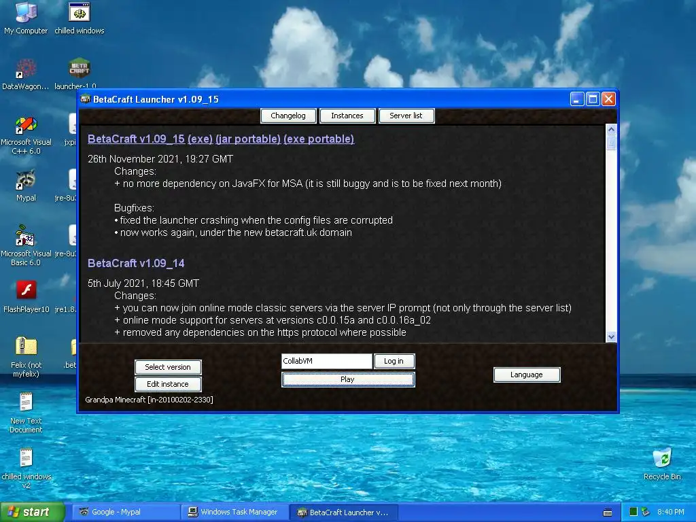Open the Changelog tab
The image size is (696, 522).
pyautogui.click(x=288, y=116)
